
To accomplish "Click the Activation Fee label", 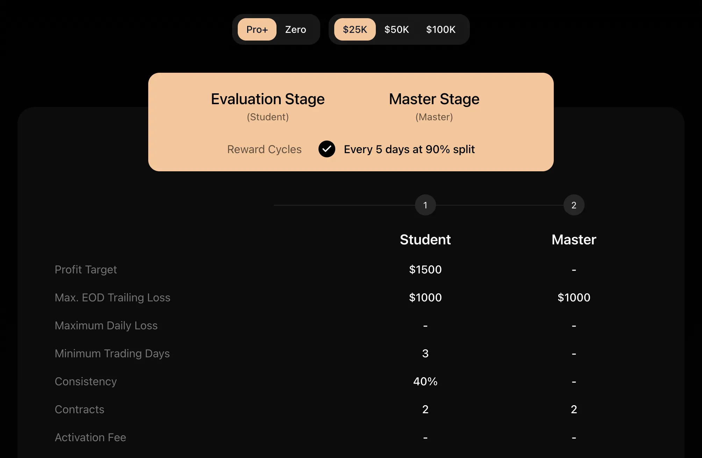I will pos(90,437).
